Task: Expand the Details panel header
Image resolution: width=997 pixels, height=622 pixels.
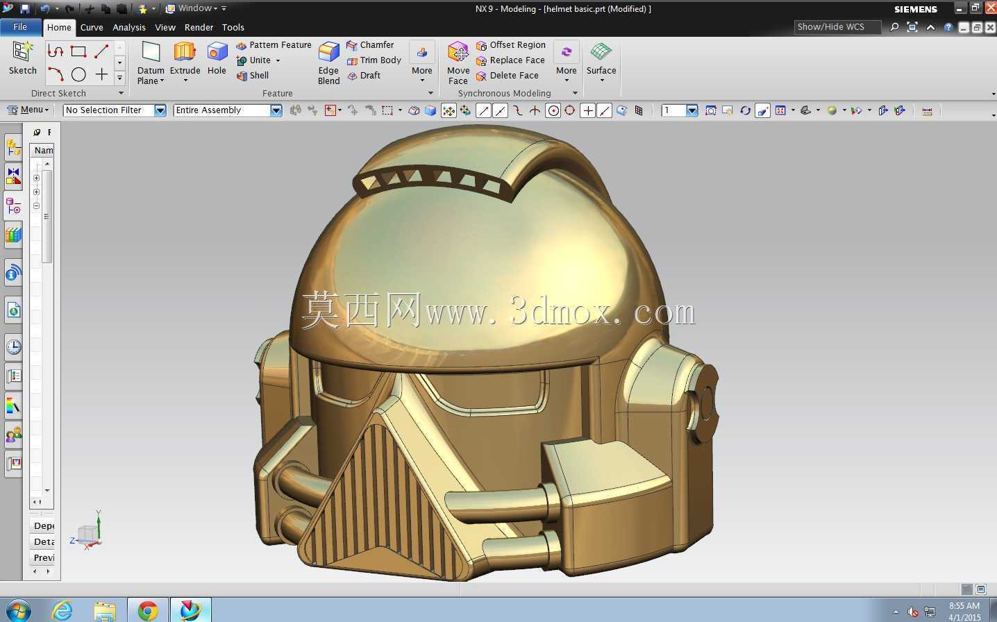Action: point(42,541)
